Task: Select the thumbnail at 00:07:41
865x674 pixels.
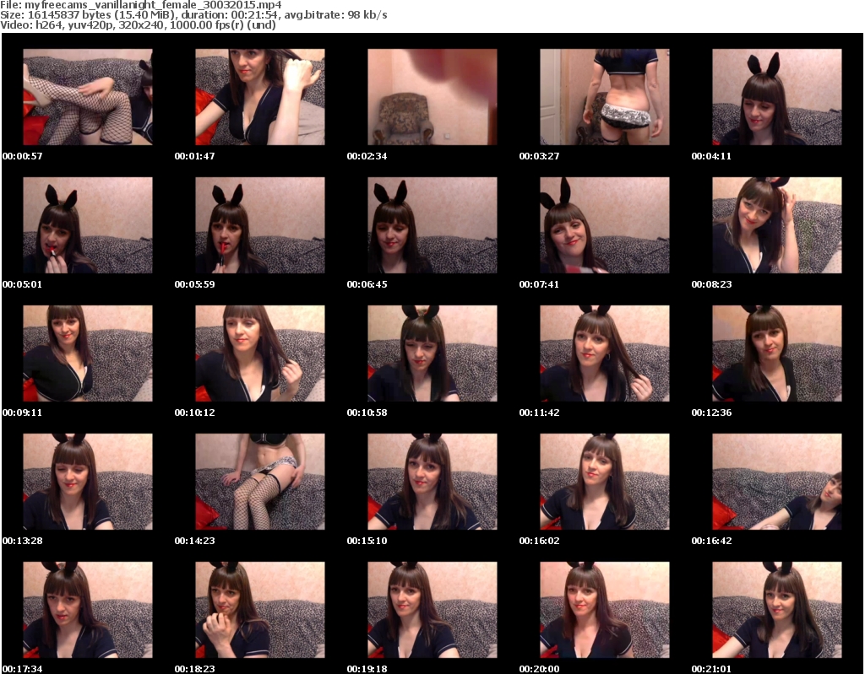Action: [605, 225]
